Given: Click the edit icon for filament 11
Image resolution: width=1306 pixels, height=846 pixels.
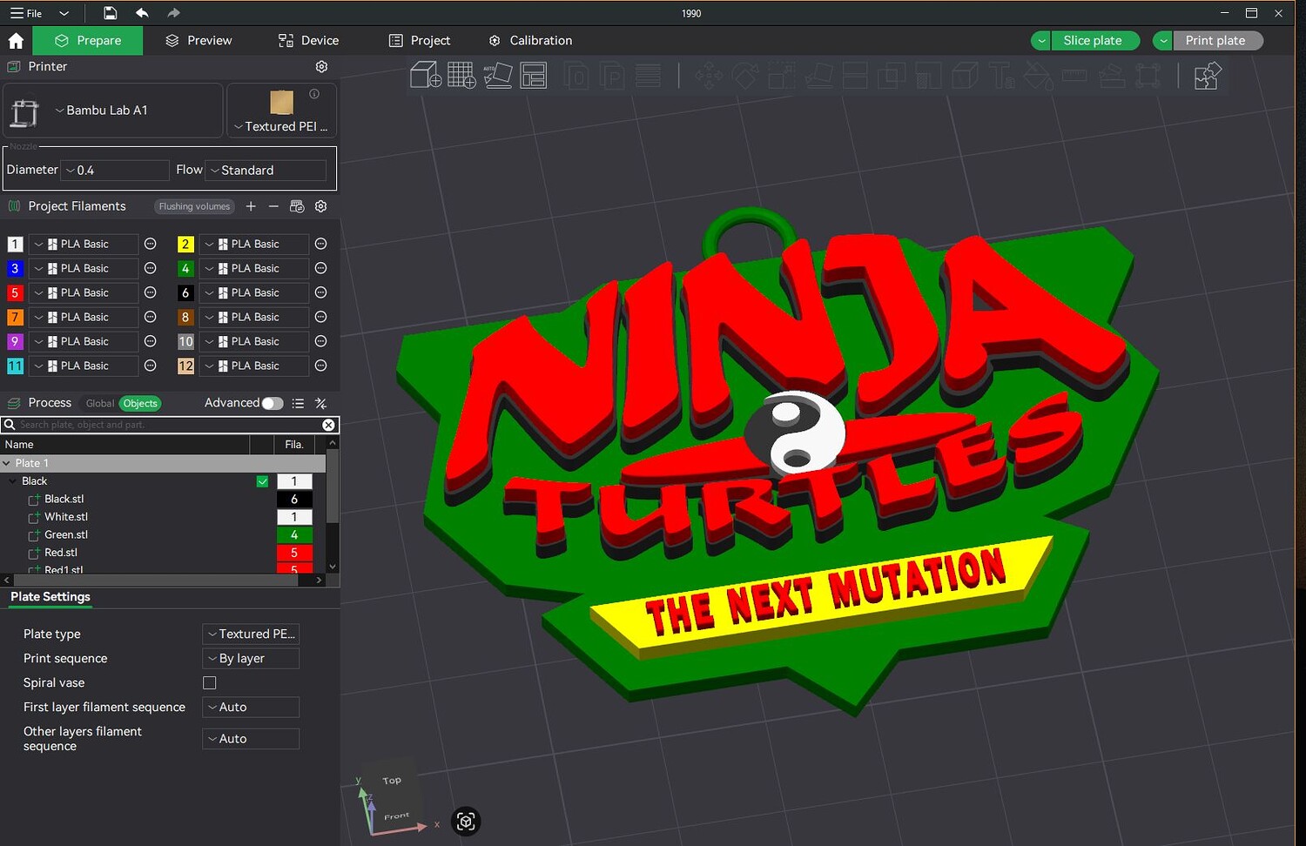Looking at the screenshot, I should 150,366.
